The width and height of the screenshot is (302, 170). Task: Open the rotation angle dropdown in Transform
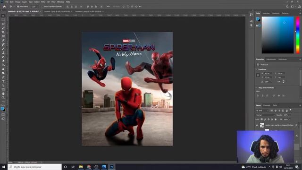click(271, 82)
